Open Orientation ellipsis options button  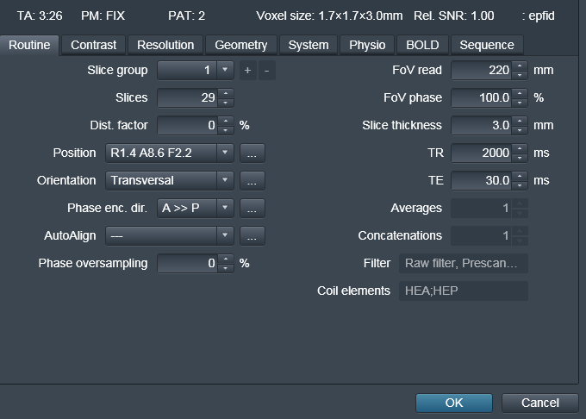[x=252, y=181]
